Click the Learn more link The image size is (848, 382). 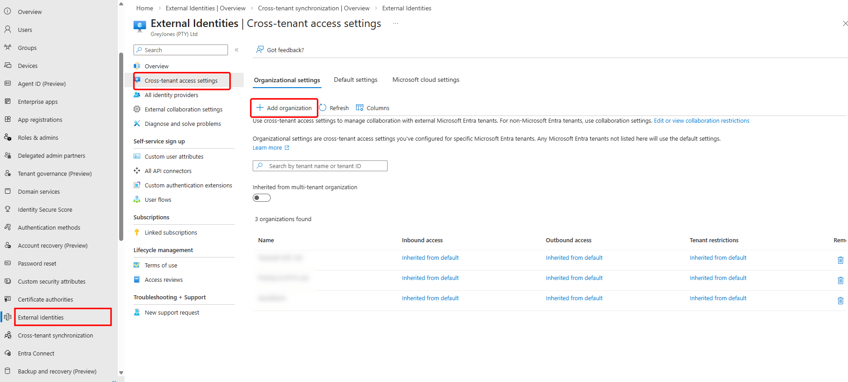(x=268, y=148)
